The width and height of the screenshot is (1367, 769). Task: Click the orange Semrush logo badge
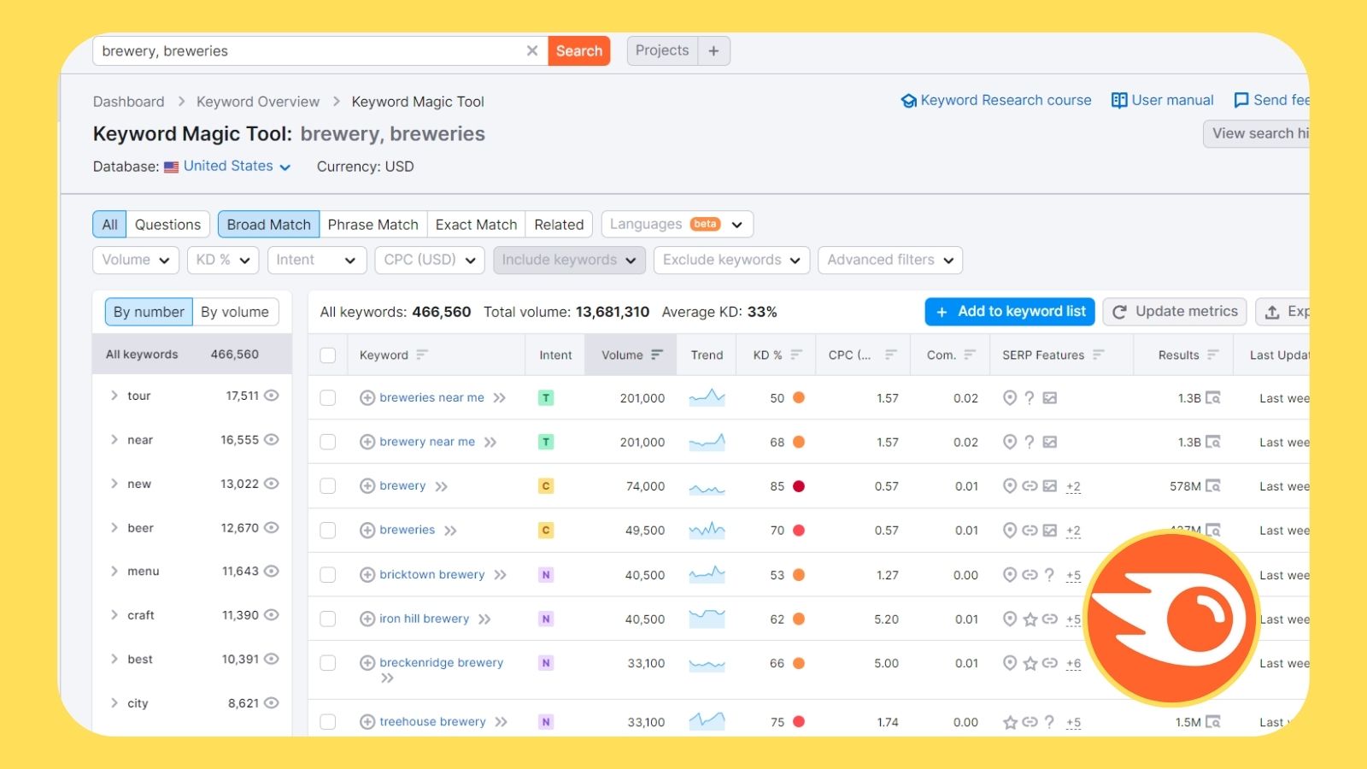tap(1170, 617)
